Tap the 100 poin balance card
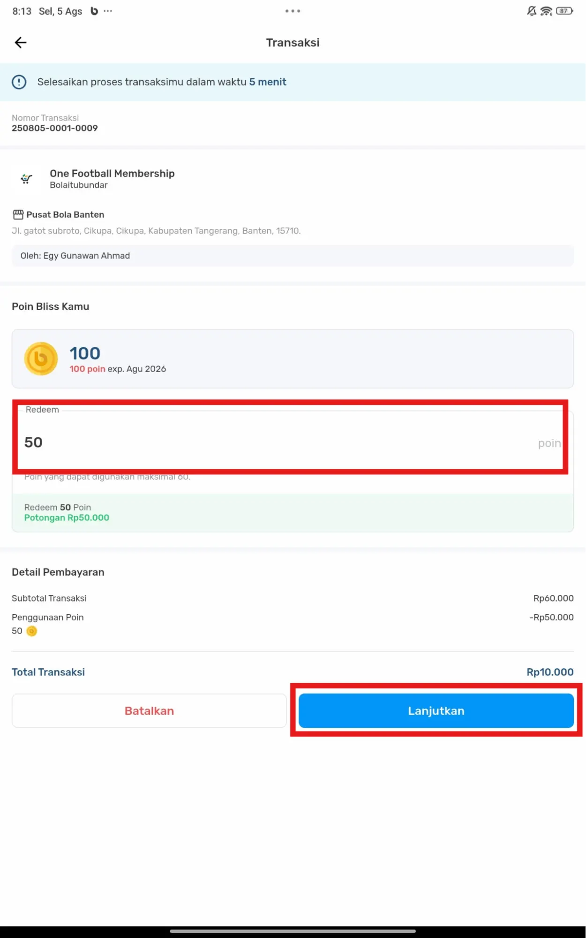The width and height of the screenshot is (586, 938). (x=293, y=359)
